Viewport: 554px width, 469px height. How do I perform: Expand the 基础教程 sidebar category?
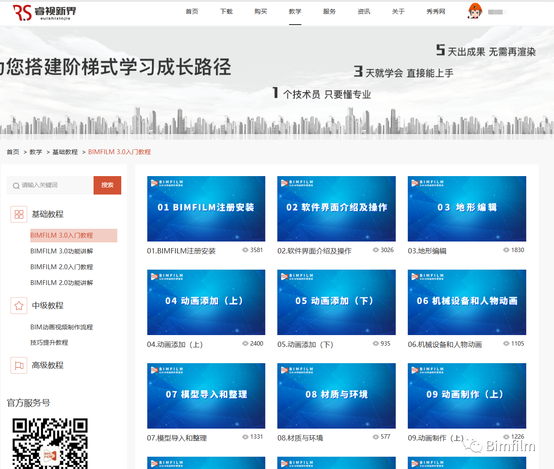coord(47,214)
